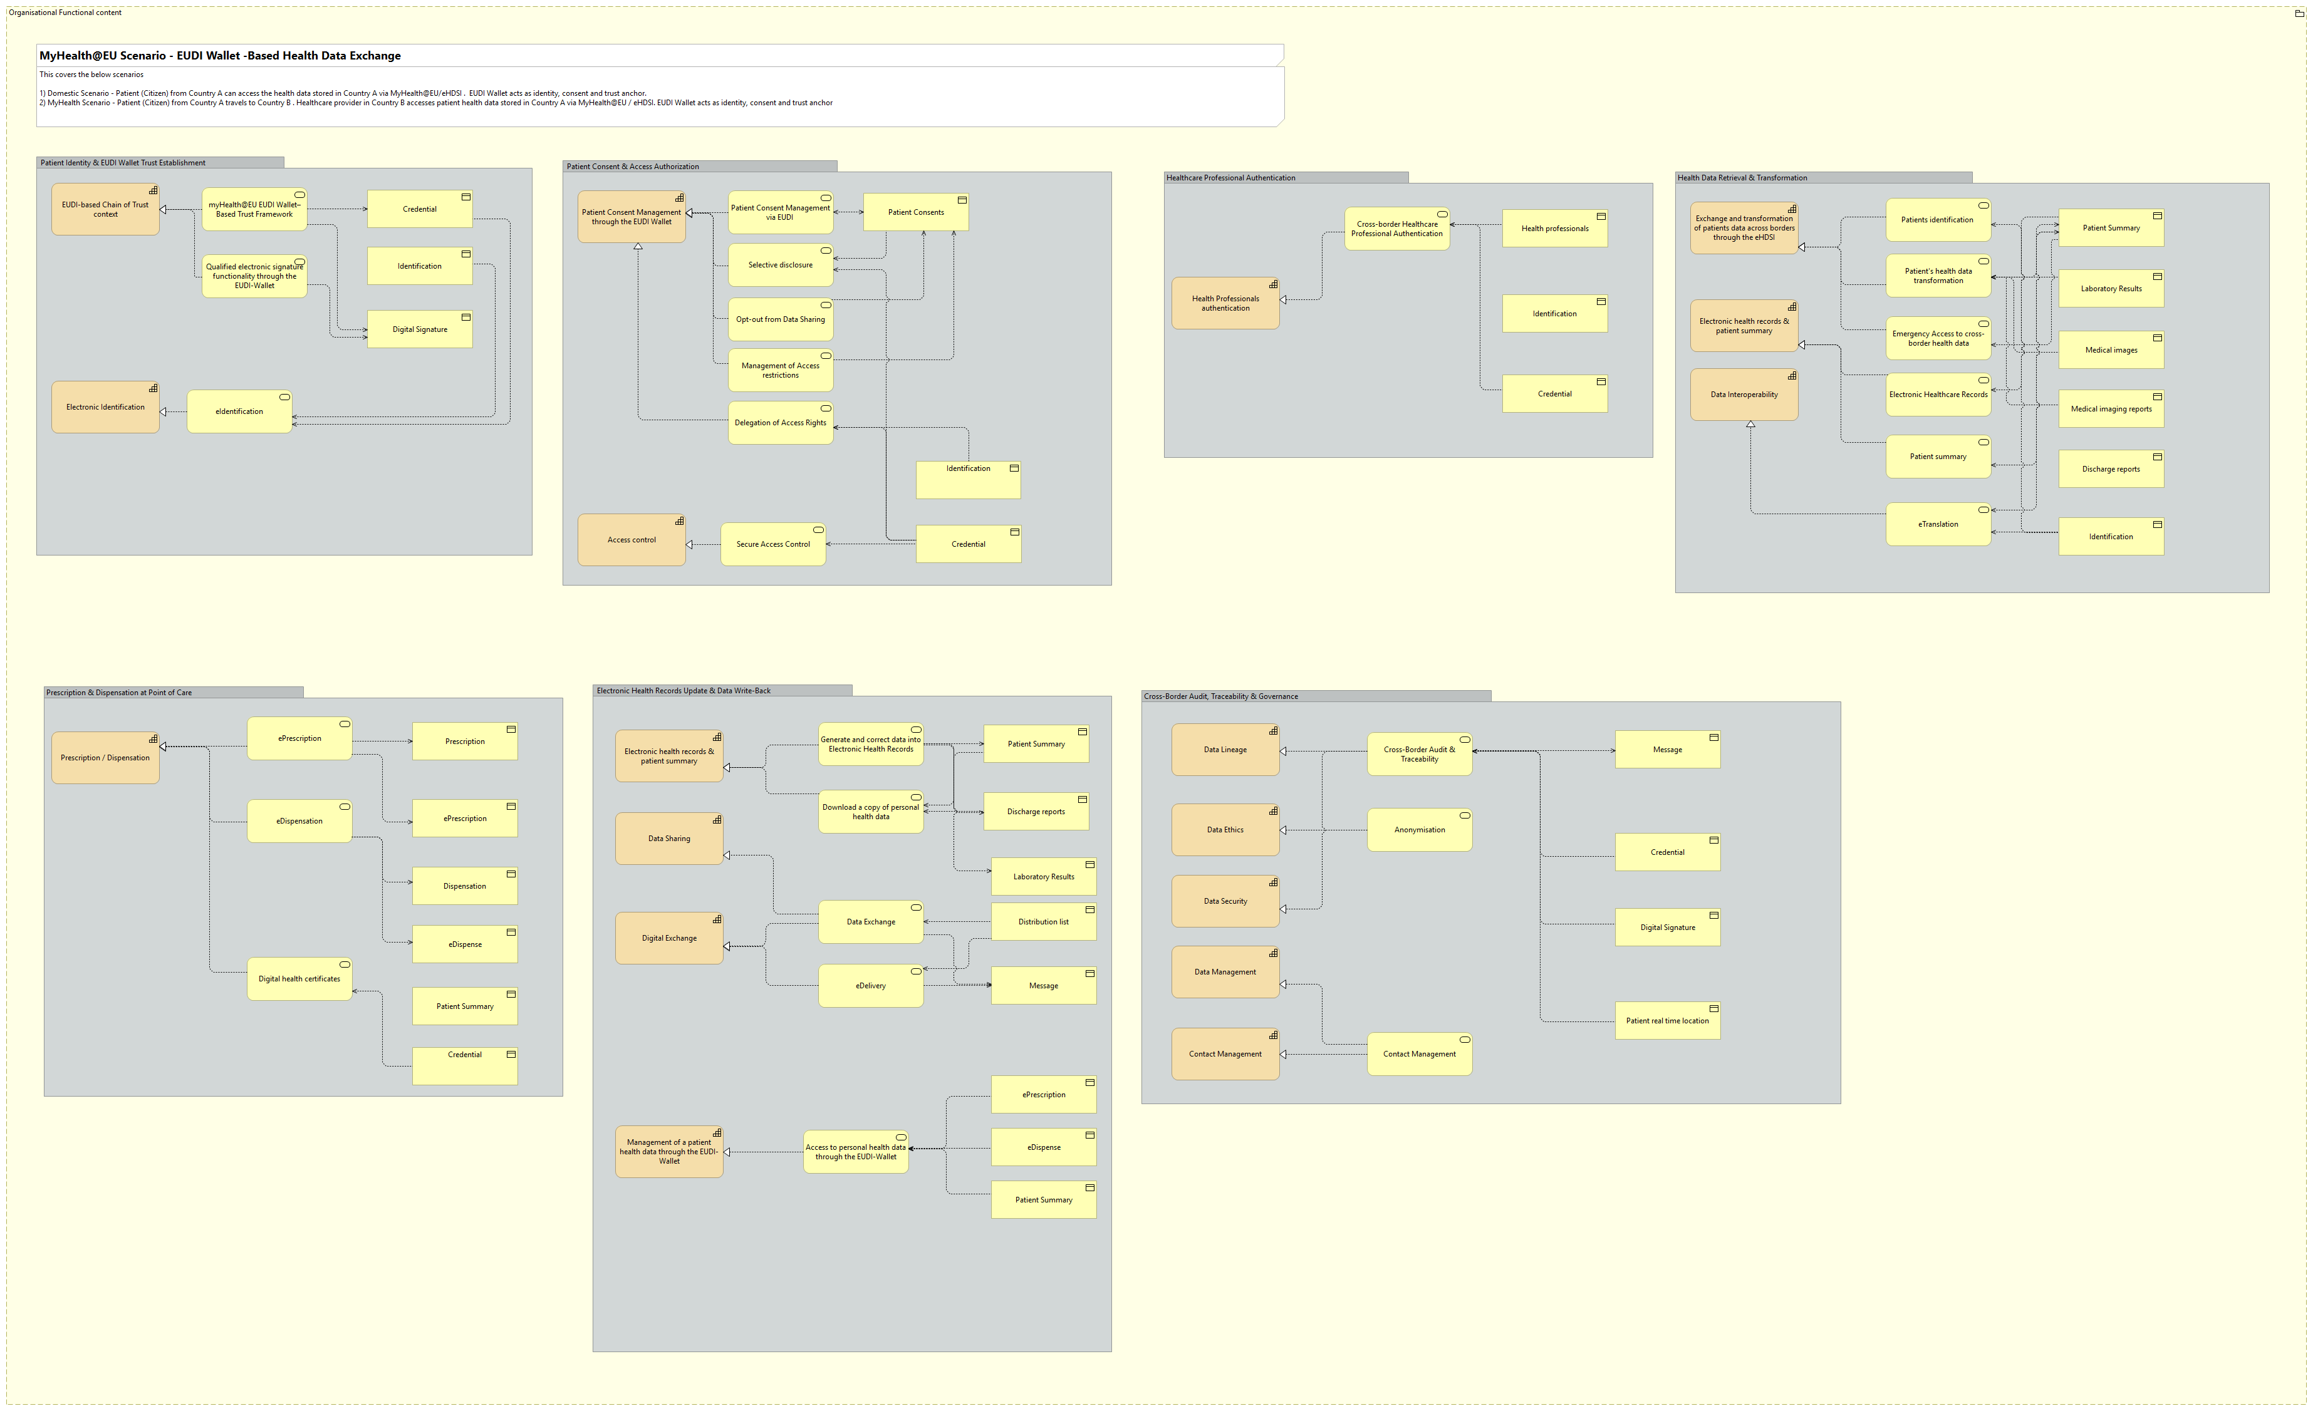Click the object icon on Distribution list box
Screen dimensions: 2313x1411
coord(1090,909)
